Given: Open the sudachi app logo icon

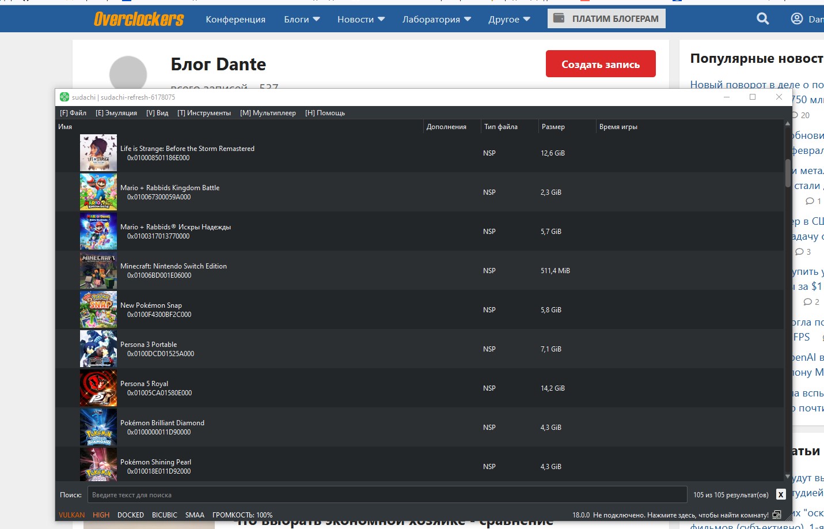Looking at the screenshot, I should (x=64, y=97).
